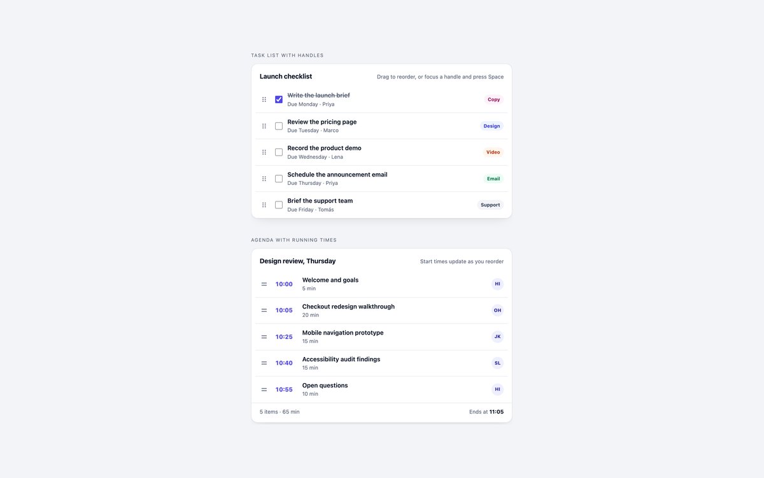
Task: Check the Schedule the announcement email checkbox
Action: pyautogui.click(x=279, y=178)
